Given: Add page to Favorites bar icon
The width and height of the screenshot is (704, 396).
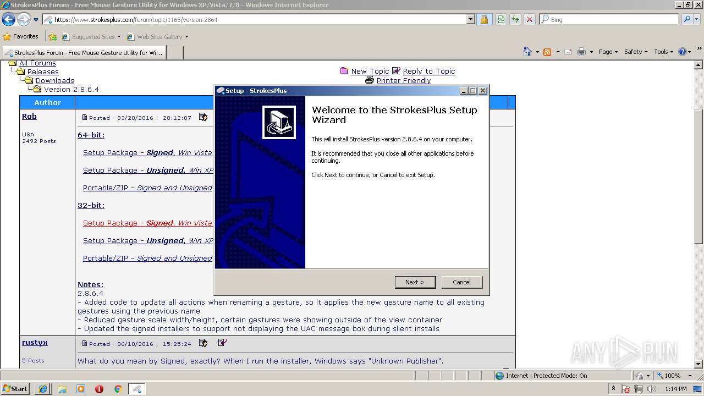Looking at the screenshot, I should tap(53, 37).
